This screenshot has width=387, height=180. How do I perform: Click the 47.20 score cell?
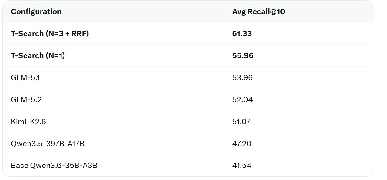(x=242, y=144)
